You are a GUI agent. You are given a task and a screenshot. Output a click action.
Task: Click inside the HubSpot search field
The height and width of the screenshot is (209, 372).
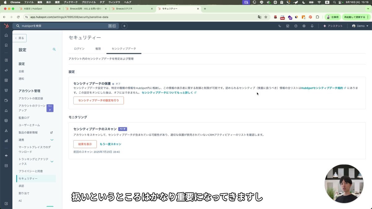(62, 26)
